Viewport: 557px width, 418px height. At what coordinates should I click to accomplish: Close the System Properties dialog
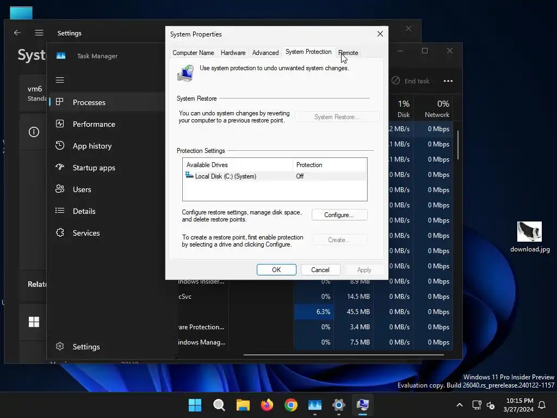coord(380,34)
